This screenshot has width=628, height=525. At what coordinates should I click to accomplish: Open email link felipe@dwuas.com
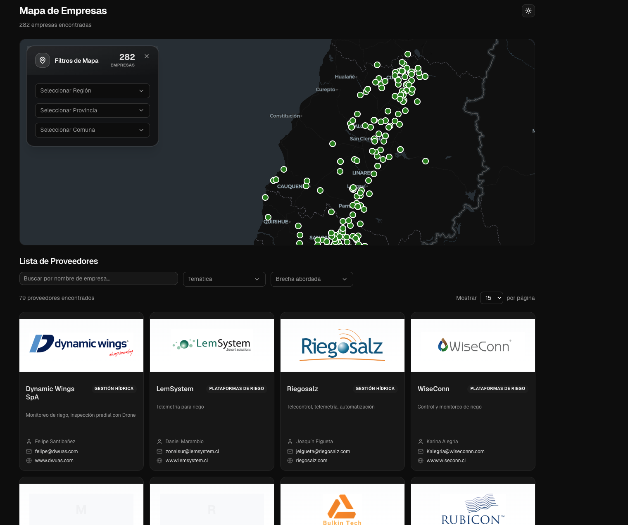[56, 451]
